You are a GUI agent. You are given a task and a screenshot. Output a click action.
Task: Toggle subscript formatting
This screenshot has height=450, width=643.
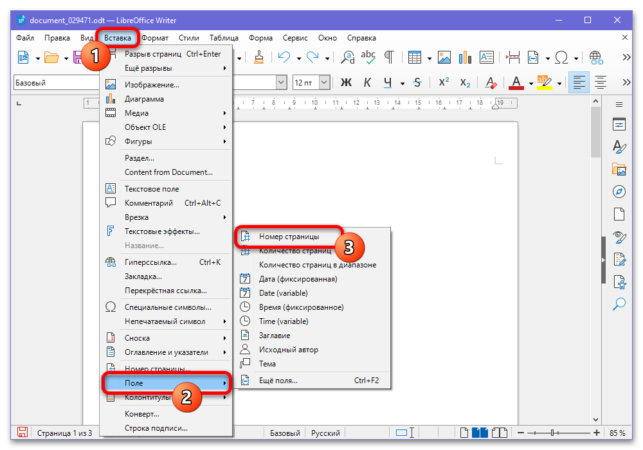coord(465,83)
